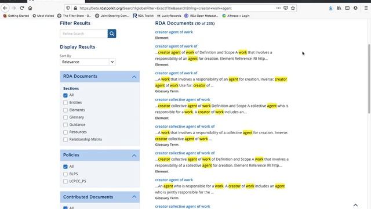Check the Relationship Matrix checkbox
Viewport: 371px width, 209px height.
pyautogui.click(x=66, y=139)
